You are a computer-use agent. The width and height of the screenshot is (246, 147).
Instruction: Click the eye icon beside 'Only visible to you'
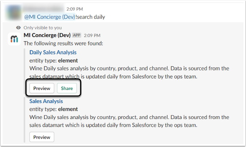click(x=19, y=28)
